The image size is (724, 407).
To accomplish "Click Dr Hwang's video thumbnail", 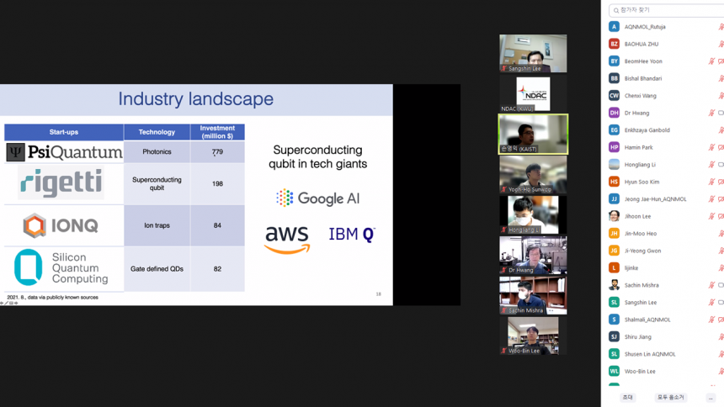I will point(533,255).
